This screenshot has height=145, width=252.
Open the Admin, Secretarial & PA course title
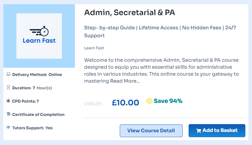(x=129, y=12)
